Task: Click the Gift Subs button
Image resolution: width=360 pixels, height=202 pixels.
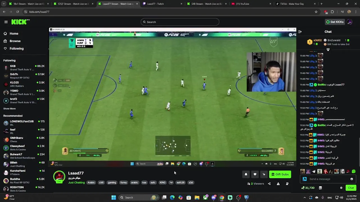Action: click(x=280, y=175)
